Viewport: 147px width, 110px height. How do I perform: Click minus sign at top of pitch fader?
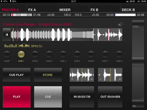143,30
